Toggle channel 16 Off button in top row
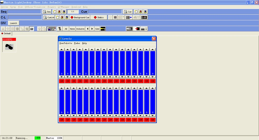The height and width of the screenshot is (140, 259). coord(153,81)
